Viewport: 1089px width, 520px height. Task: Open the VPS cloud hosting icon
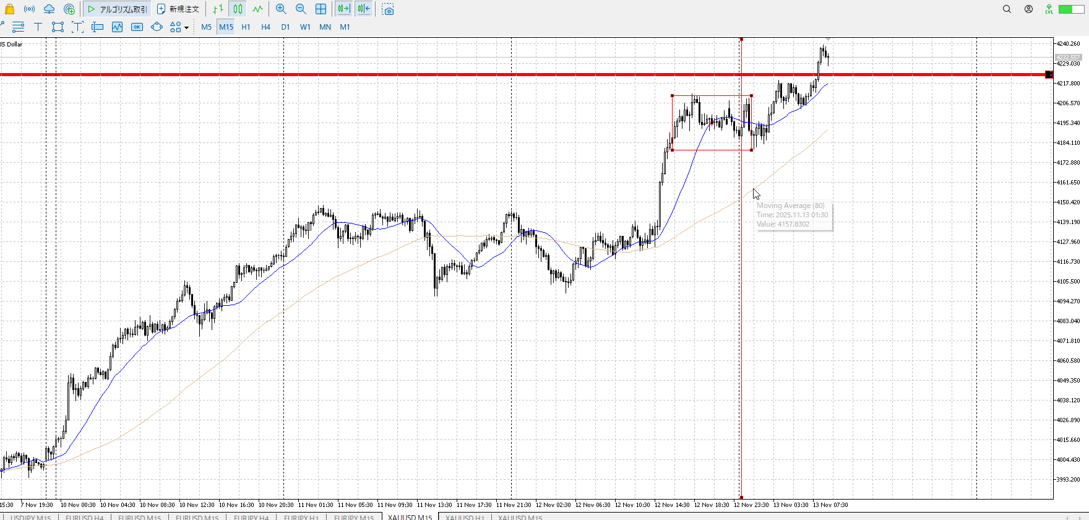49,9
